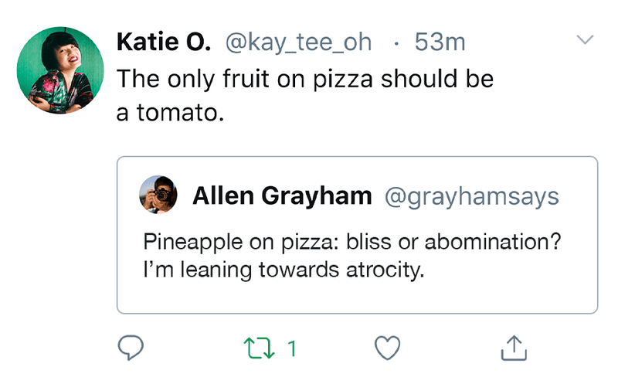
Task: Open the Katie O. display name
Action: coord(163,42)
